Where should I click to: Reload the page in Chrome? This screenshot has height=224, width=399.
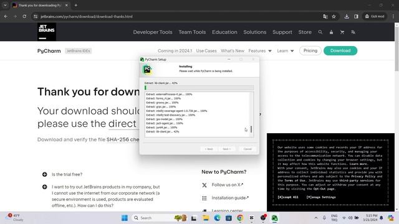24,17
